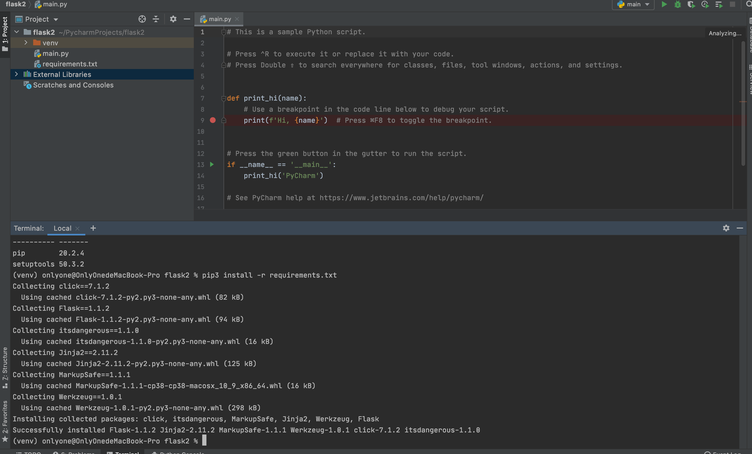Image resolution: width=752 pixels, height=454 pixels.
Task: Start debugging with the bug icon
Action: coord(677,4)
